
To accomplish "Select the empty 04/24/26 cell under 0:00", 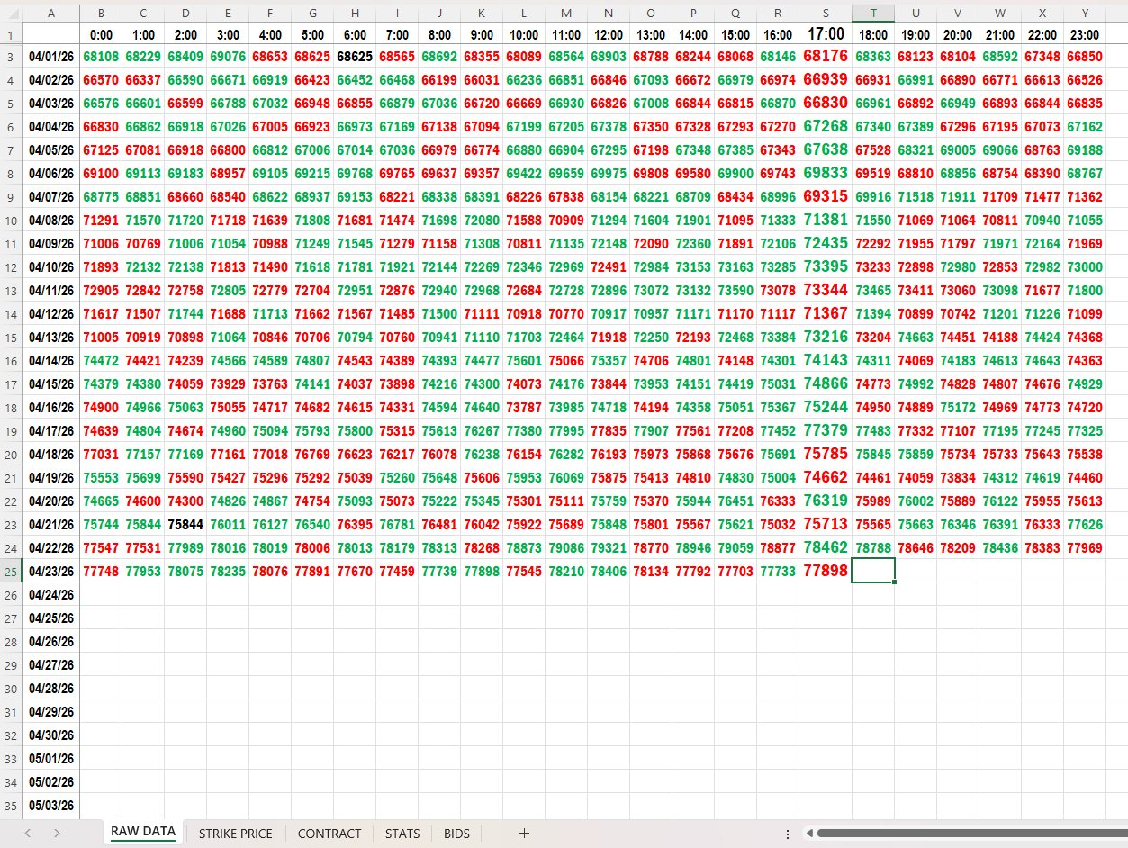I will 101,595.
